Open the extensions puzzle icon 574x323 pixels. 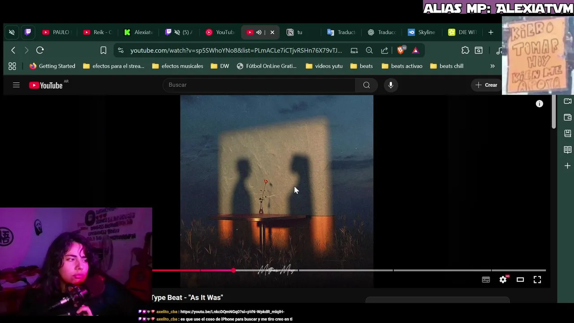coord(465,50)
